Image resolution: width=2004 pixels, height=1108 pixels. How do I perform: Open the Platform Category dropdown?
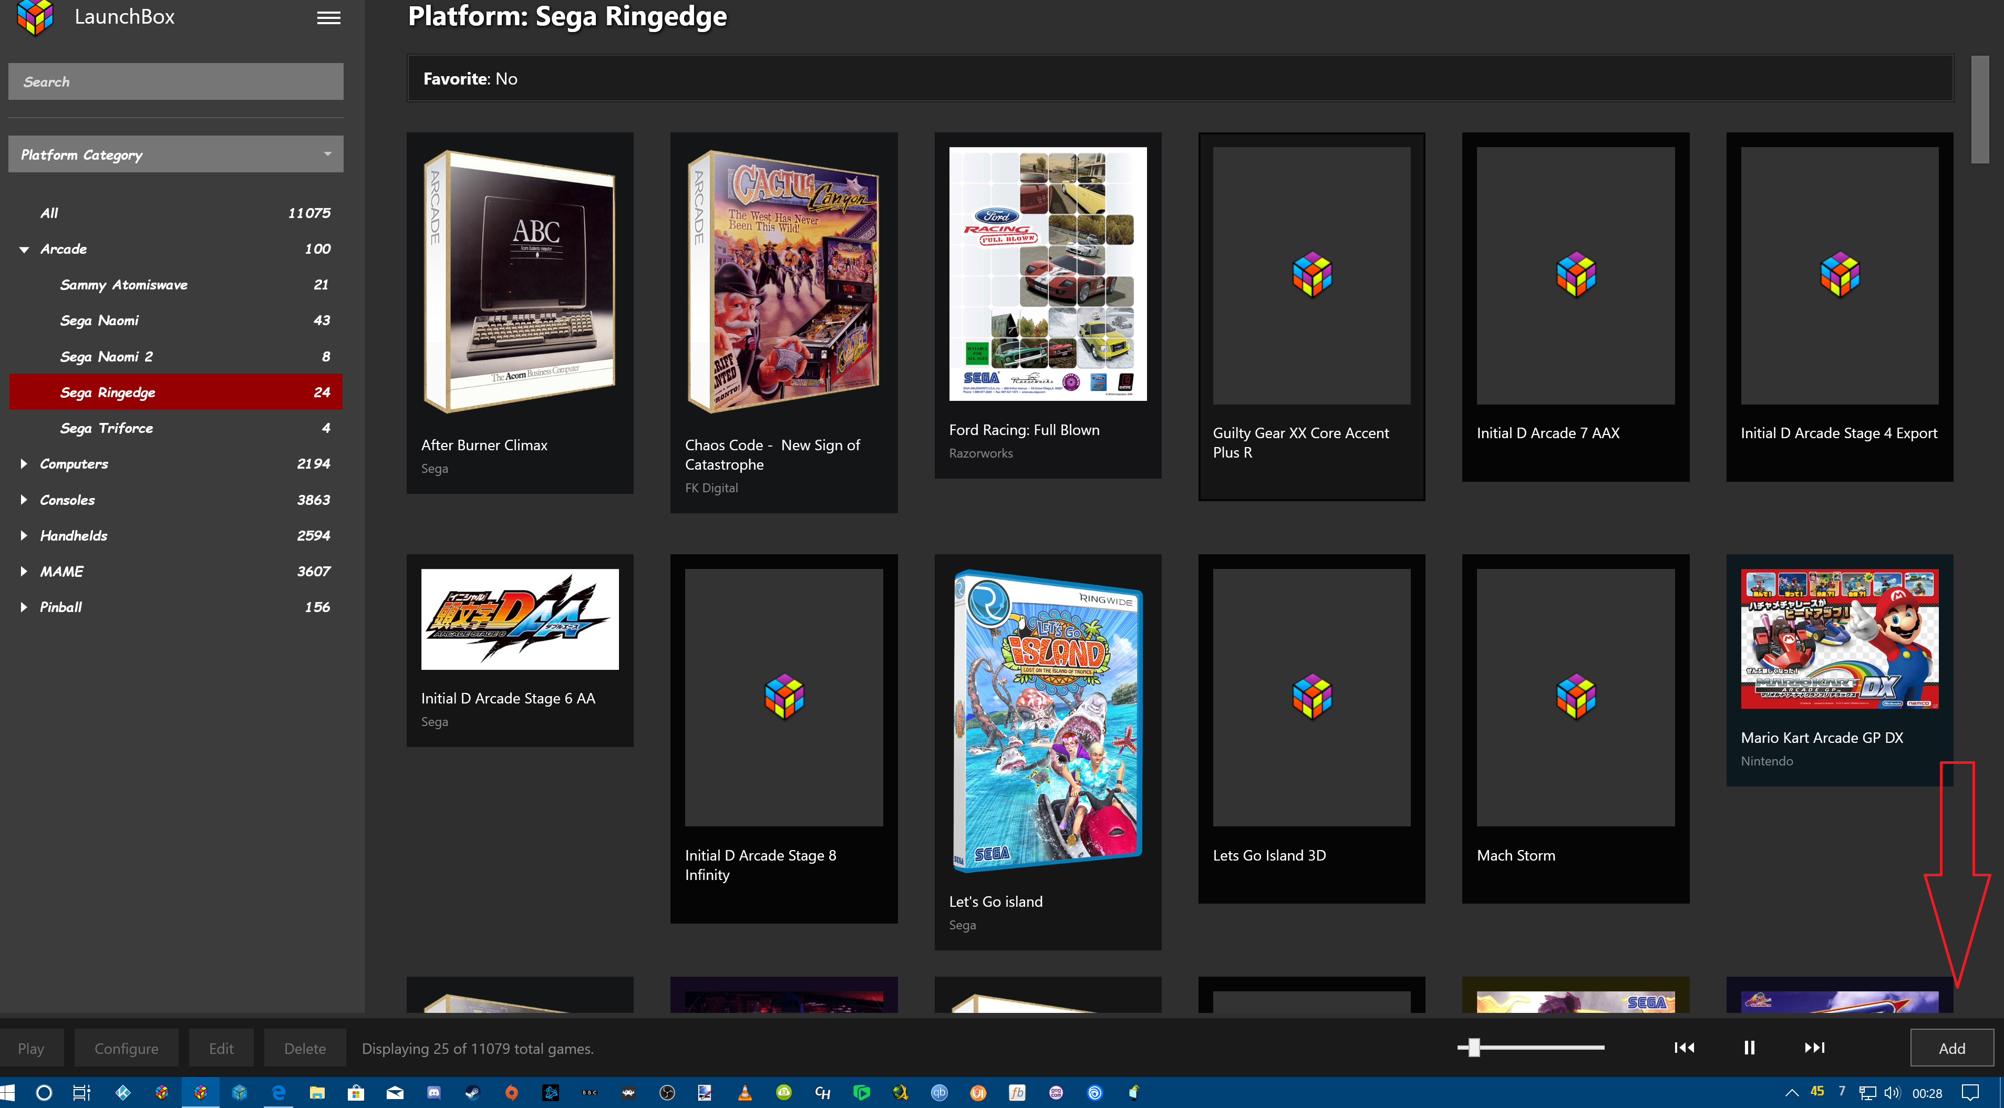coord(176,154)
